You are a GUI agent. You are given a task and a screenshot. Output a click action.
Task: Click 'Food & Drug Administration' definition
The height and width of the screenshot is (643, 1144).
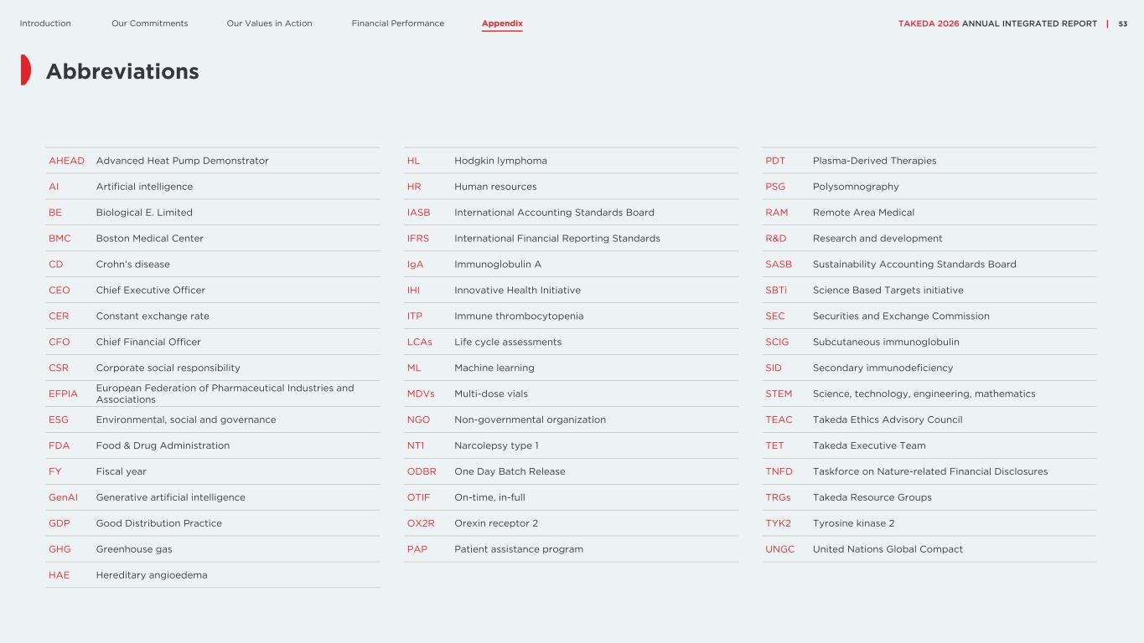tap(163, 446)
